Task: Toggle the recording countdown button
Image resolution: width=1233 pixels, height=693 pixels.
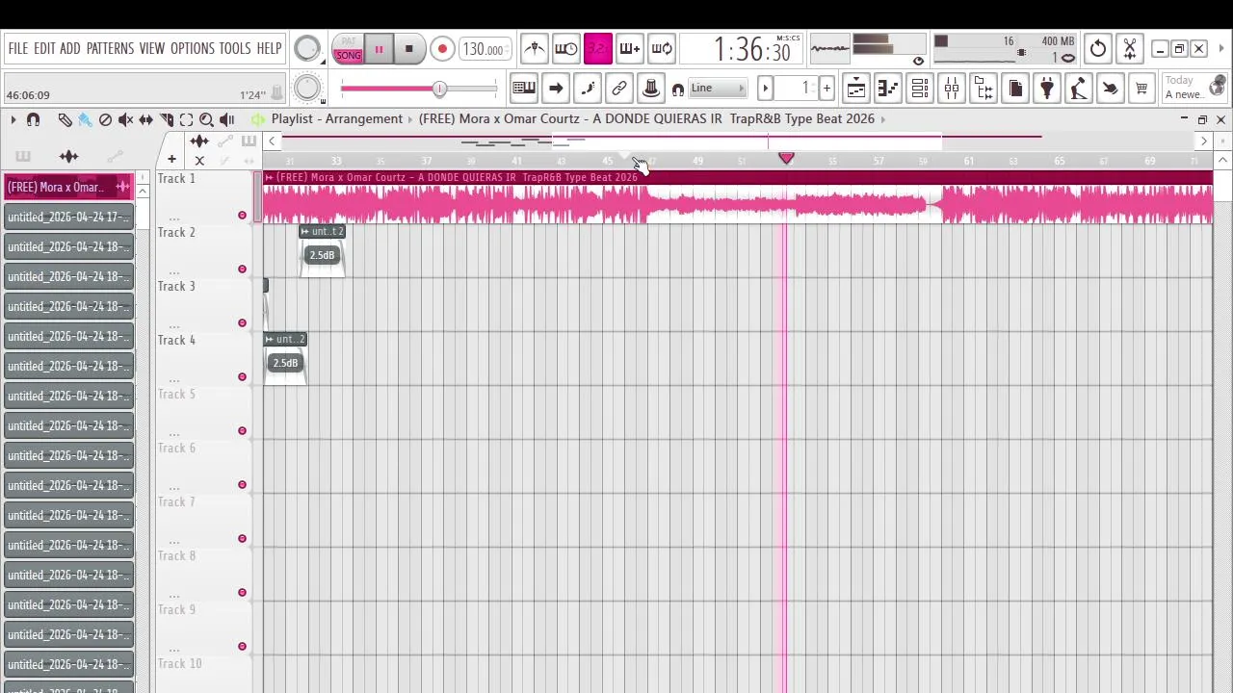Action: (597, 48)
